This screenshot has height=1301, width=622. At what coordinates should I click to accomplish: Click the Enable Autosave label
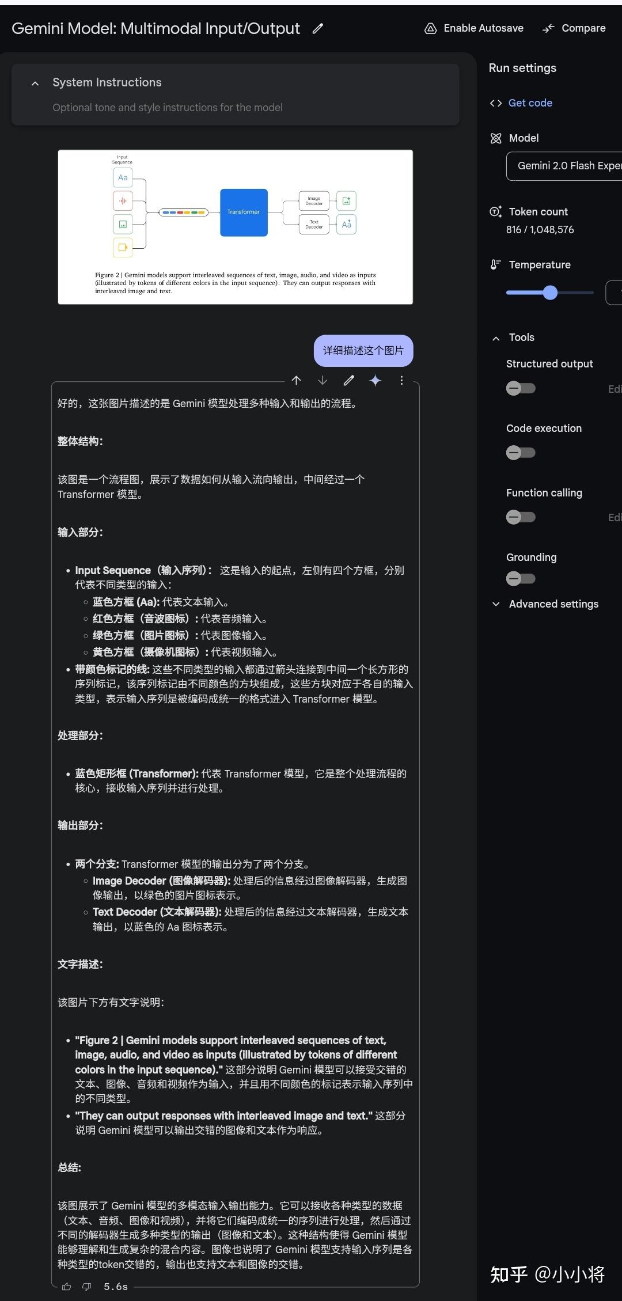484,28
